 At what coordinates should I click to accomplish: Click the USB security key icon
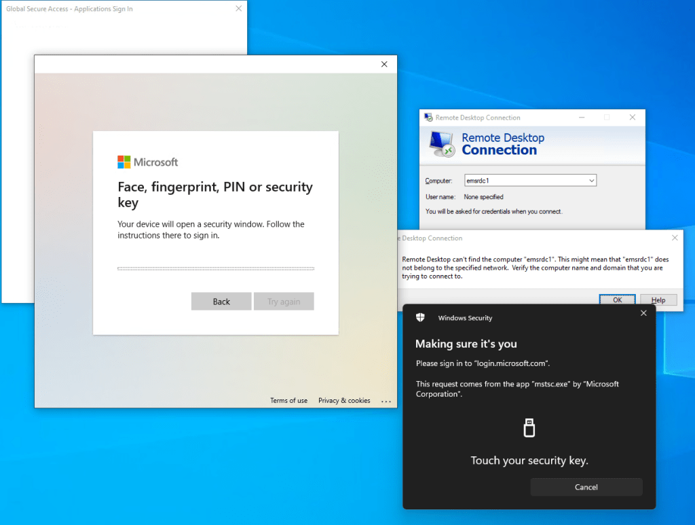(x=529, y=427)
